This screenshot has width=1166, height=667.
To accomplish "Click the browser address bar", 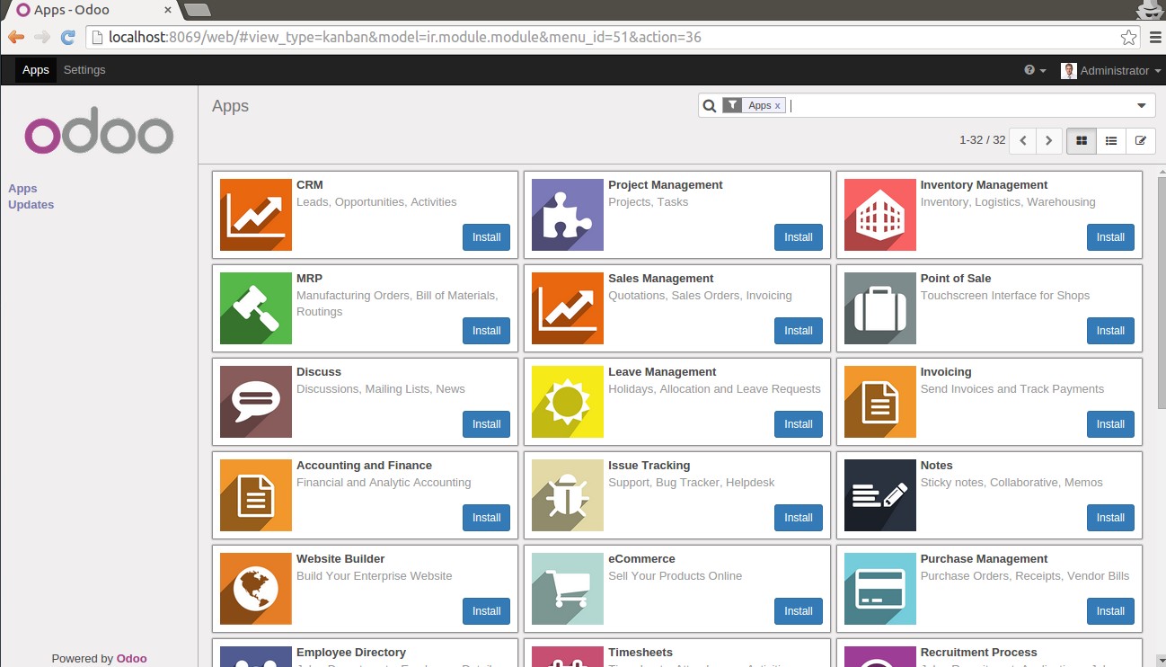I will point(611,37).
